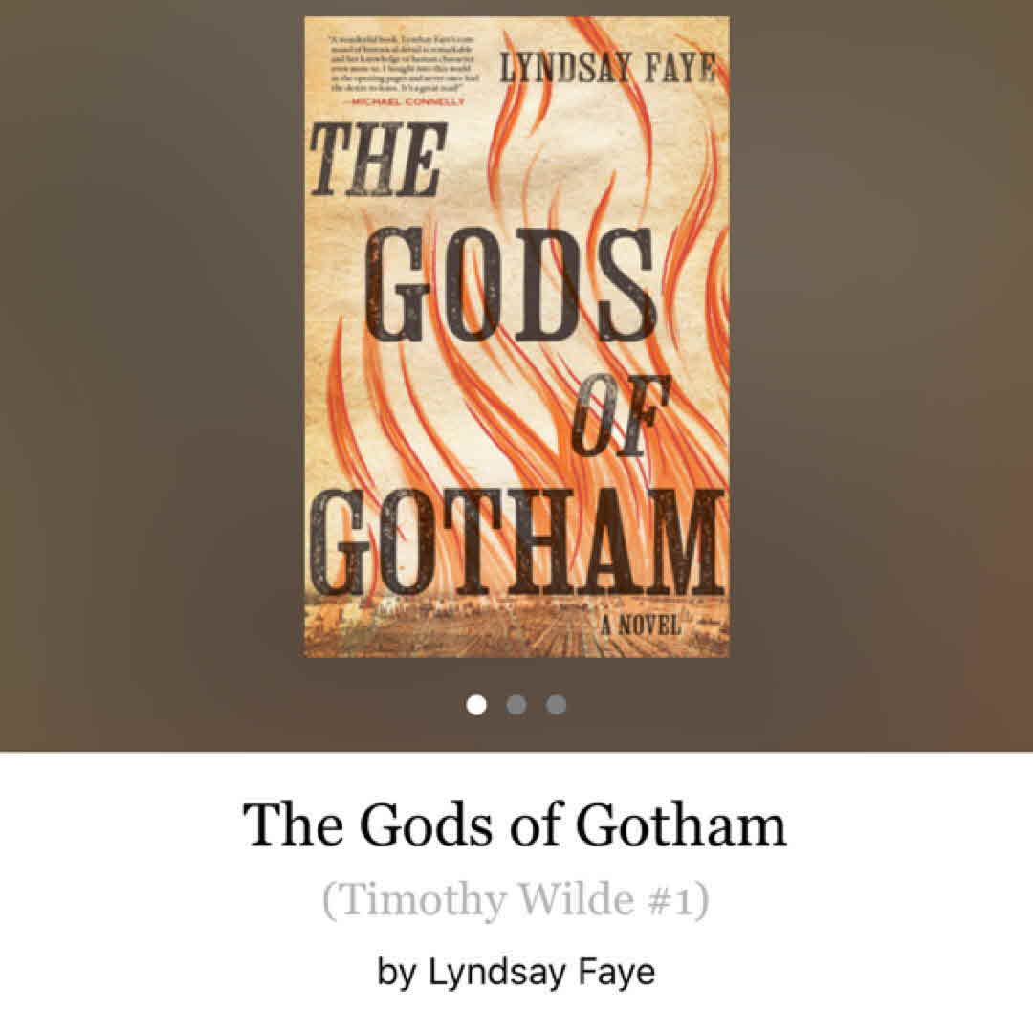This screenshot has width=1033, height=1033.
Task: Open the Timothy Wilde #1 series link
Action: click(x=516, y=900)
